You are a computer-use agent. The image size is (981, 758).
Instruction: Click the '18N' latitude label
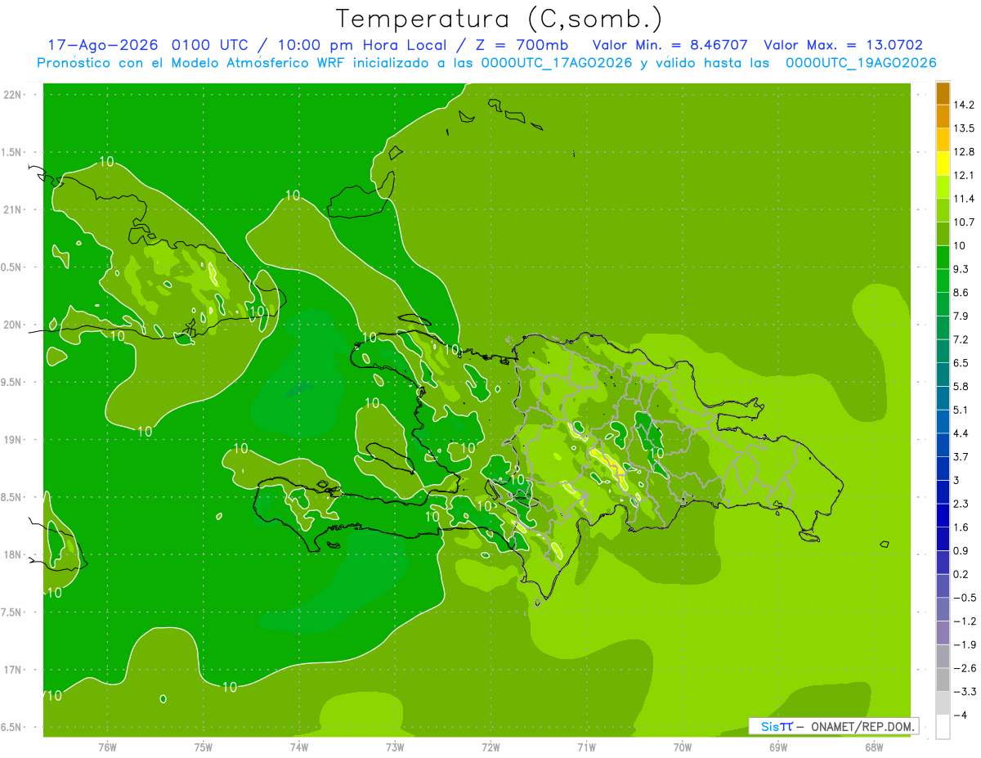click(x=12, y=554)
